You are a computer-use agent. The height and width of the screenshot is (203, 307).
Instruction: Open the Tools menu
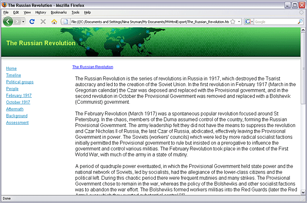point(76,13)
